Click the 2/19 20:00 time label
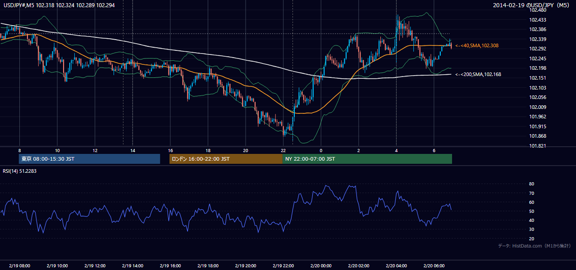 (x=245, y=266)
